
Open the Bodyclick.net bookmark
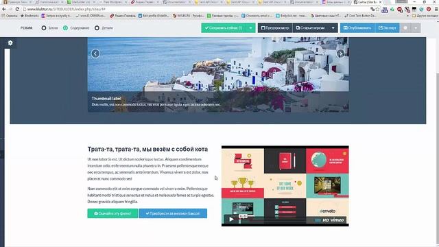[291, 16]
